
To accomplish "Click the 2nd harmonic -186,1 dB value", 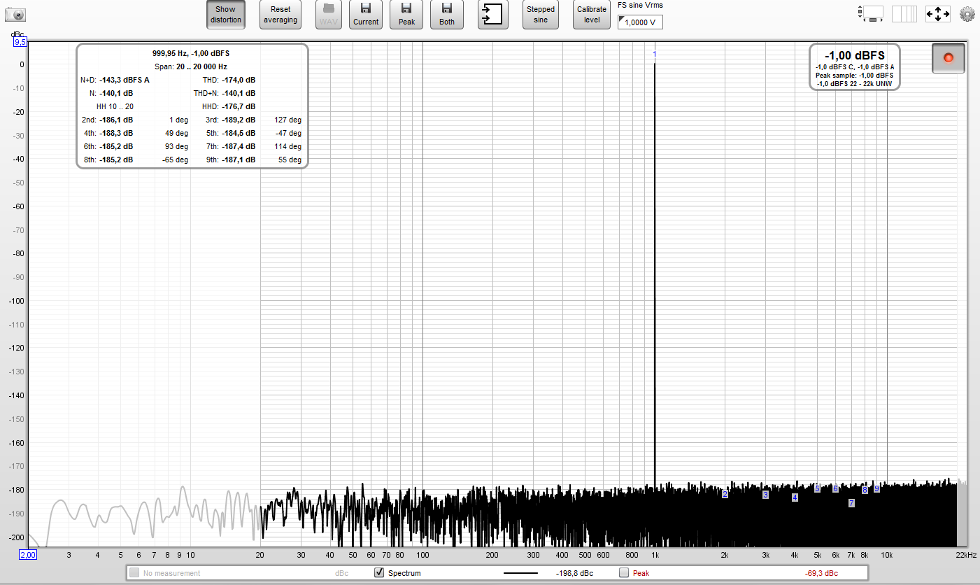I will point(116,120).
